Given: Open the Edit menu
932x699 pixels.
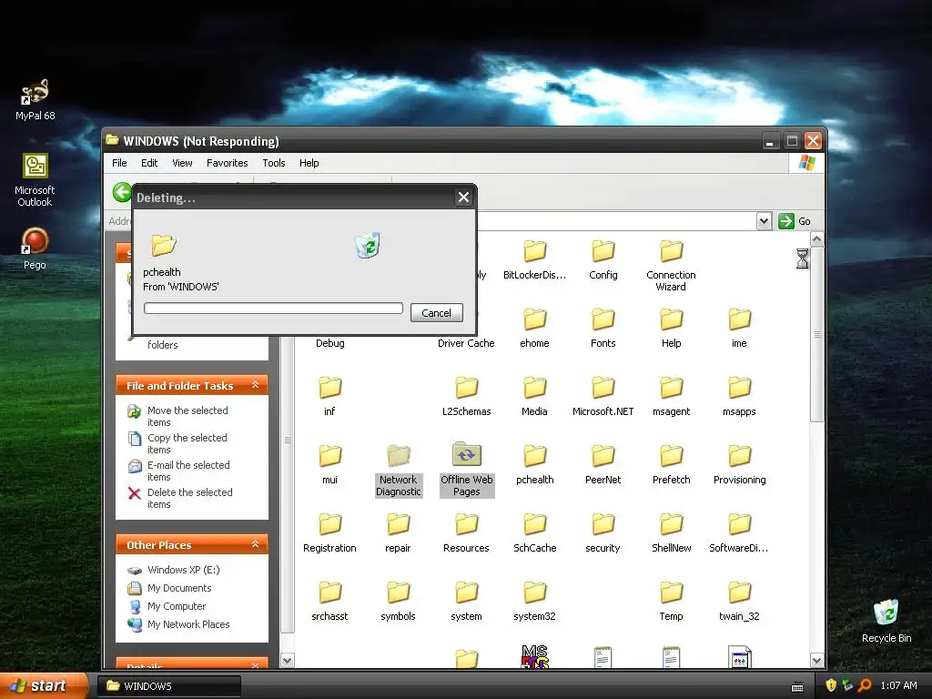Looking at the screenshot, I should [149, 163].
